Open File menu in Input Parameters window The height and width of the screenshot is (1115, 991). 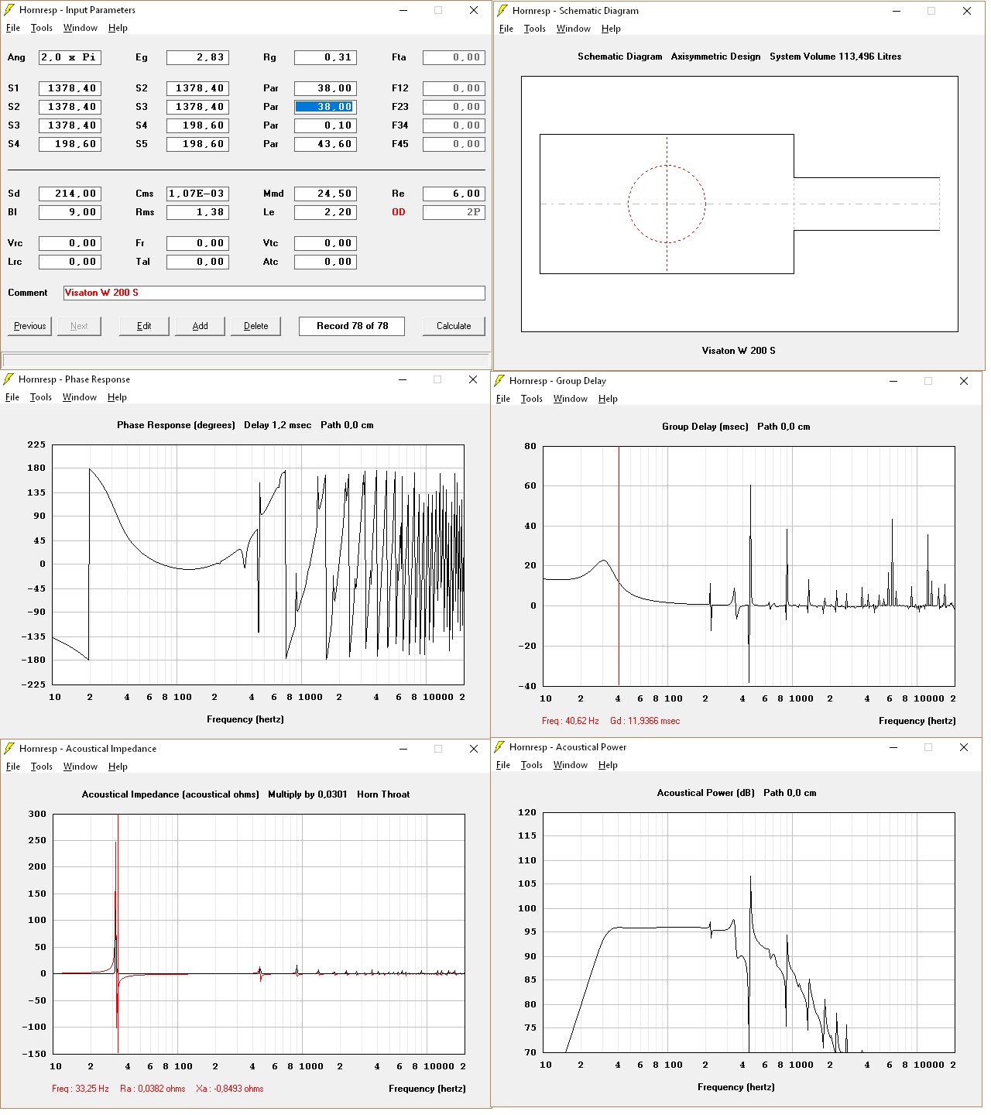coord(13,28)
